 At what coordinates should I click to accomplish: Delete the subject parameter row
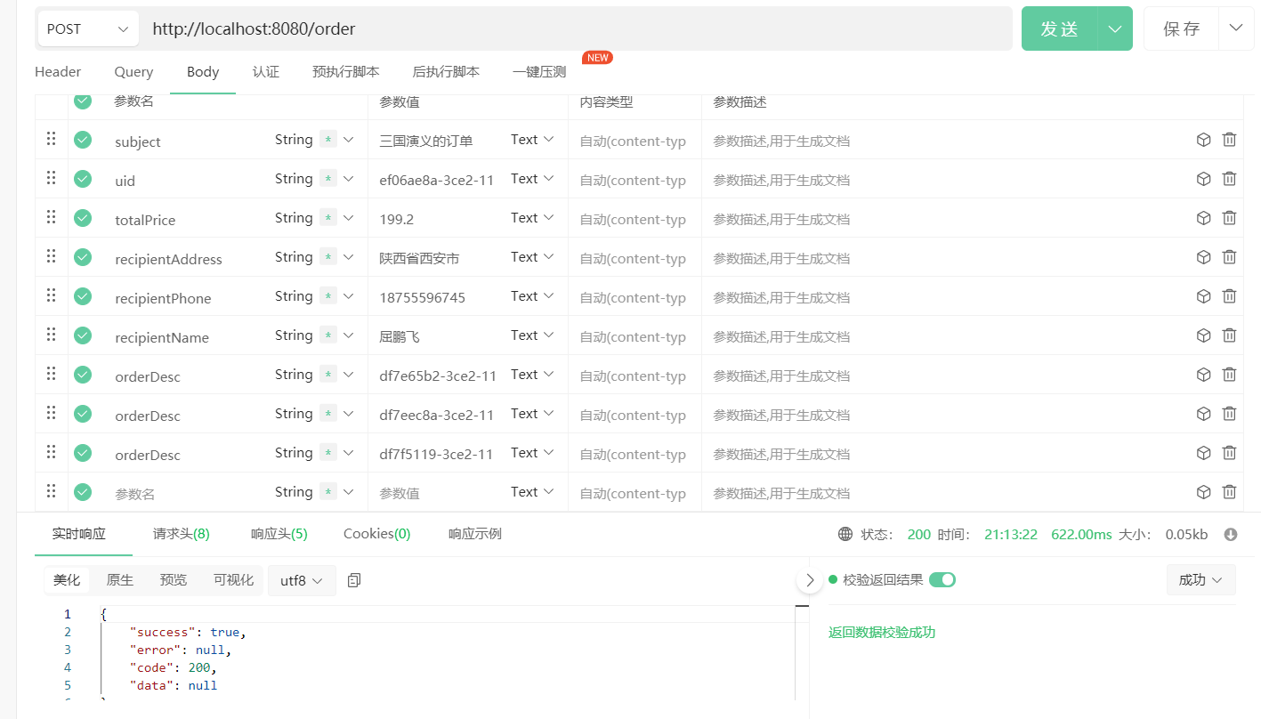coord(1229,140)
